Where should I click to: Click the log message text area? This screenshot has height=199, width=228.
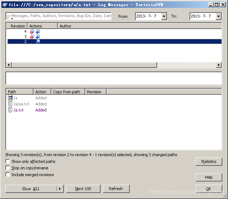114,78
